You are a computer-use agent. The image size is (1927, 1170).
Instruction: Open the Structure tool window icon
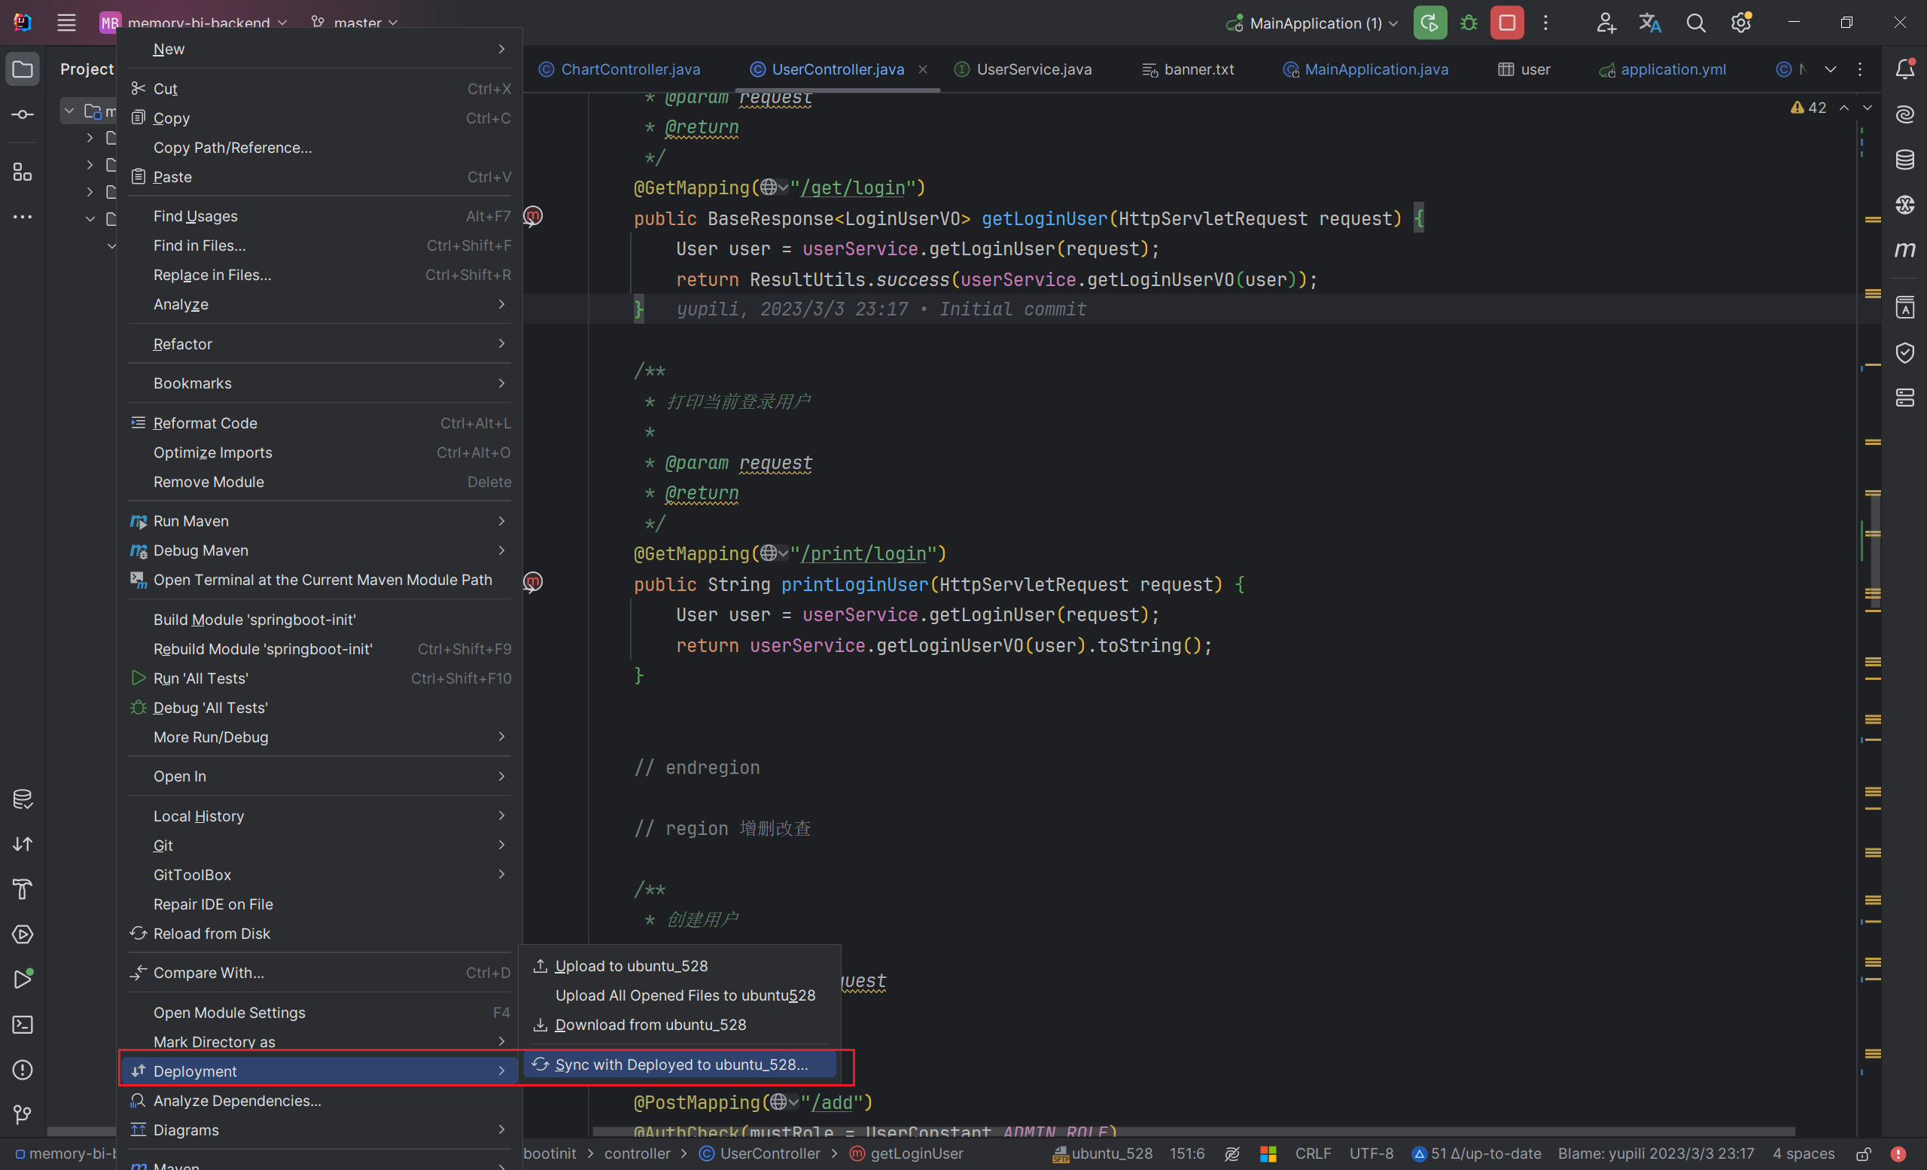pyautogui.click(x=23, y=172)
